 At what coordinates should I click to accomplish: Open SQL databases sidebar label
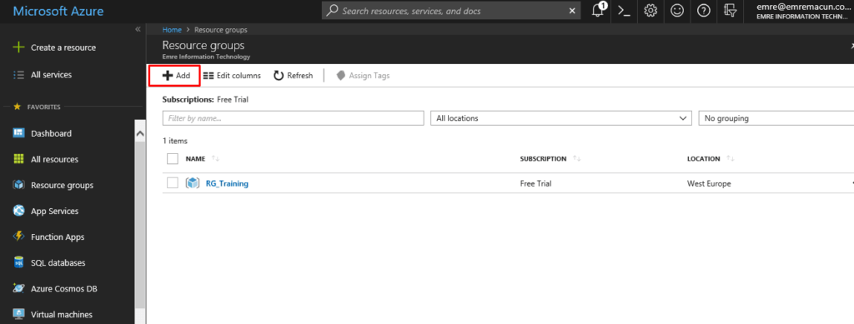(x=58, y=263)
